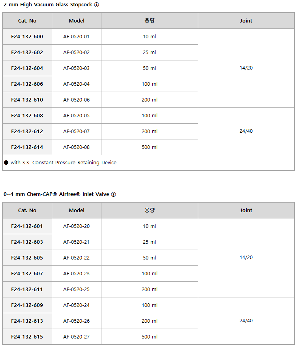The width and height of the screenshot is (296, 346).
Task: Click the 500 ml cell for AF-0520-08
Action: (x=150, y=147)
